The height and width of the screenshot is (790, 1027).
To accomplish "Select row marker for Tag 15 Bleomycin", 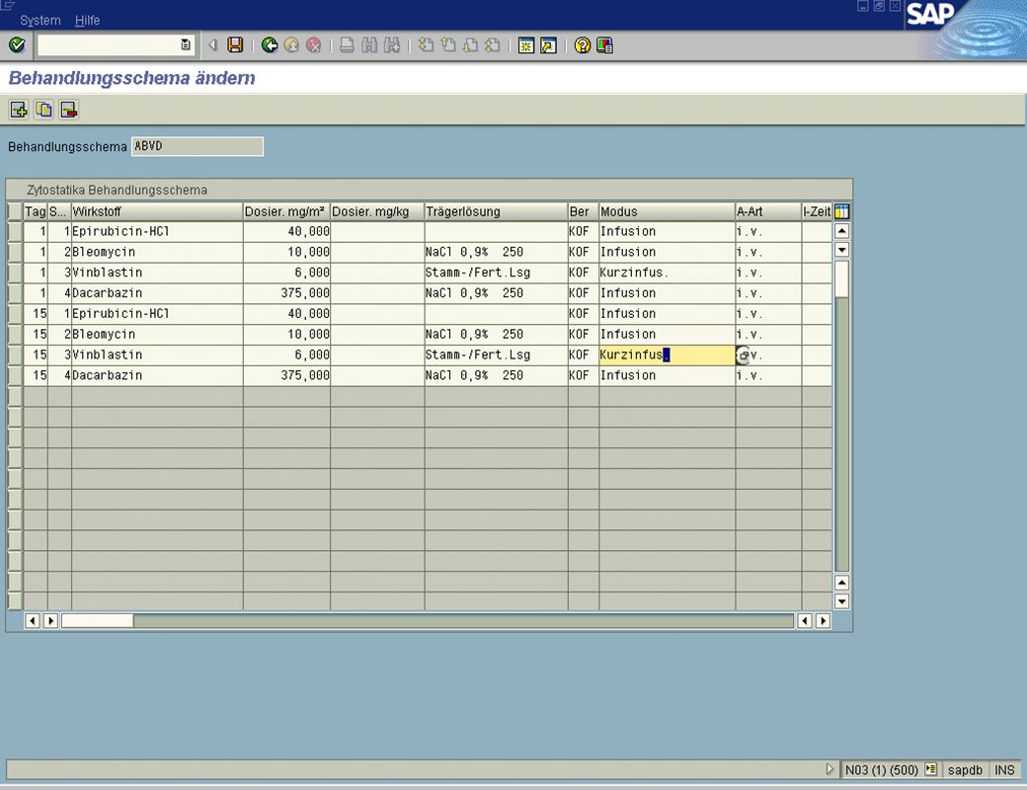I will click(x=15, y=335).
